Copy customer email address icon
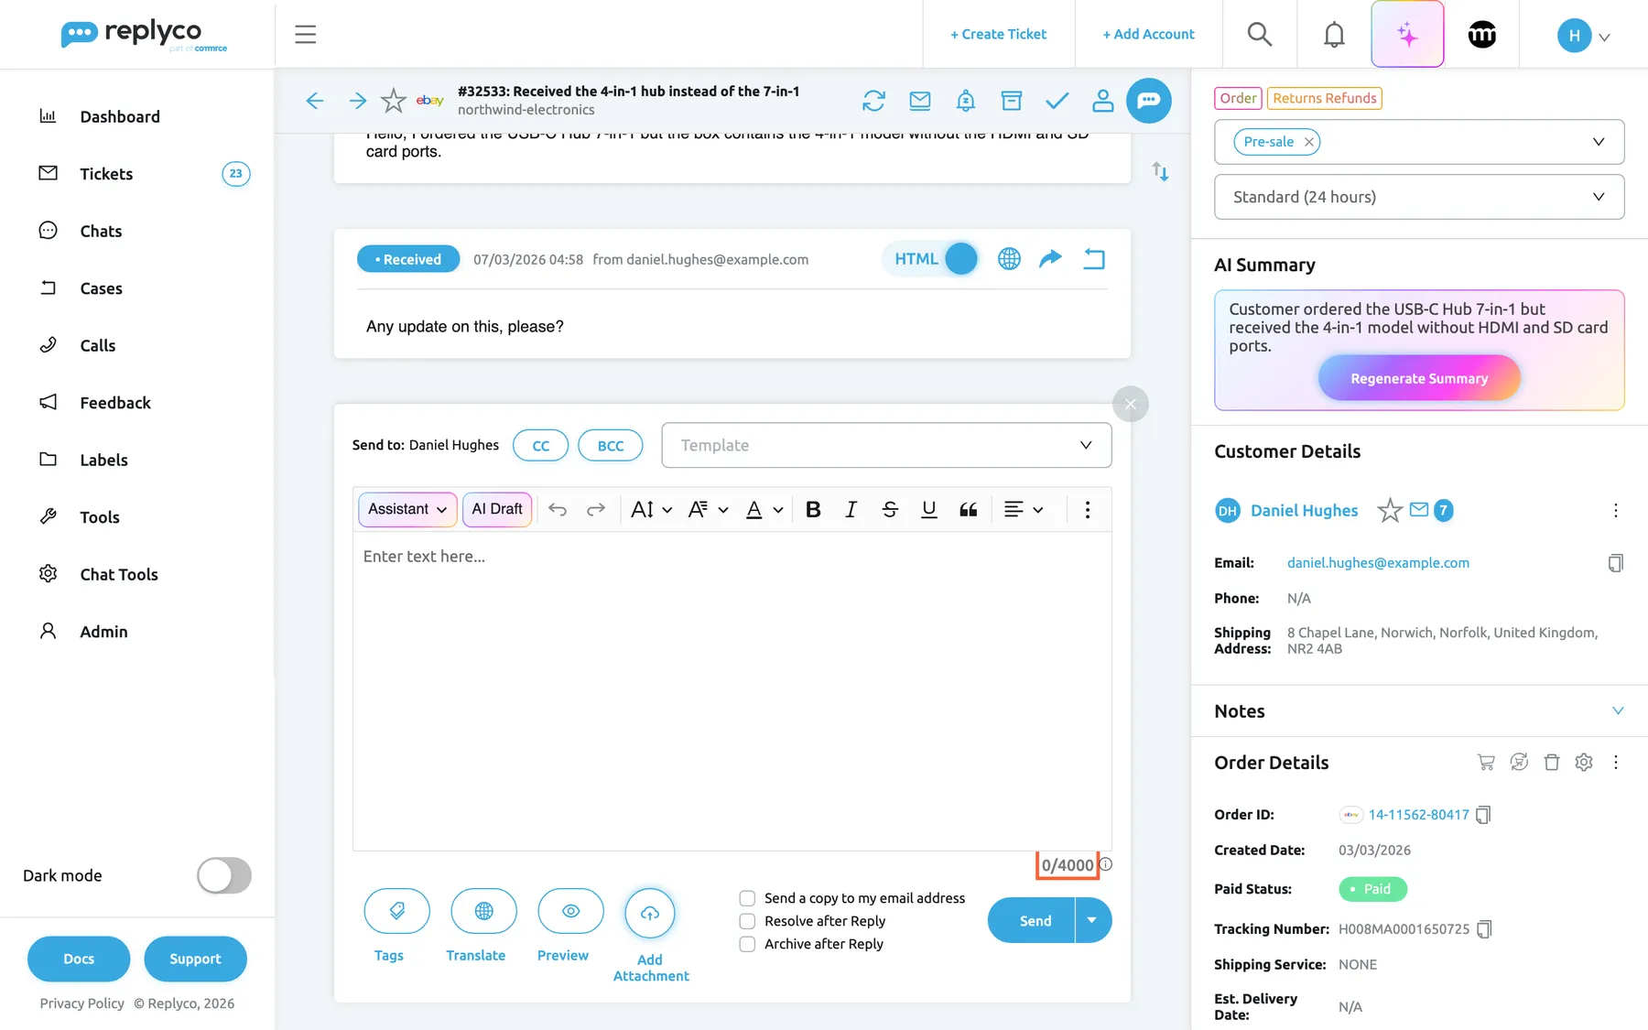Screen dimensions: 1648x1030 click(1616, 563)
